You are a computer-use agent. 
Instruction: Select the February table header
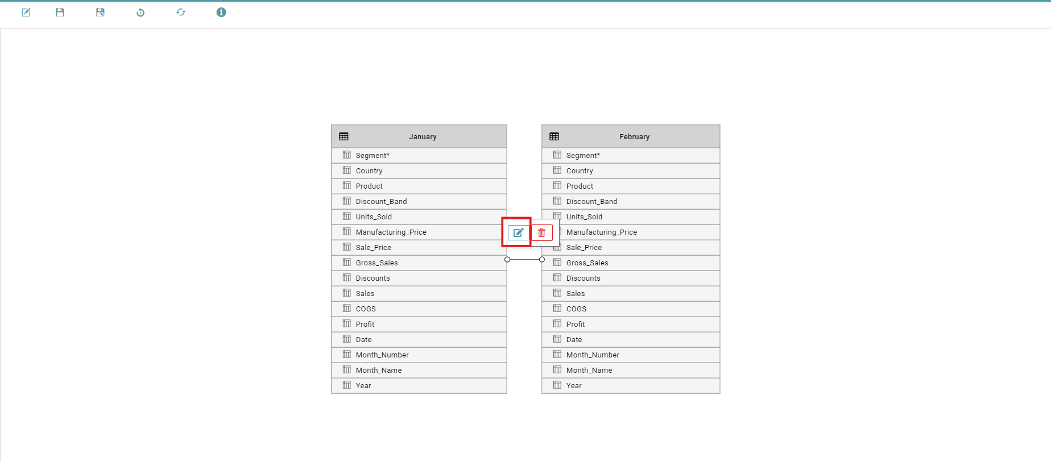(634, 137)
